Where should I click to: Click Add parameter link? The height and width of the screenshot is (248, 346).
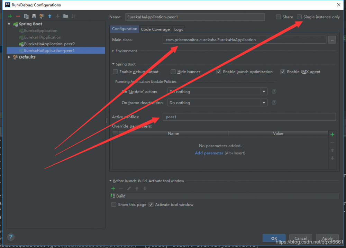pos(209,153)
